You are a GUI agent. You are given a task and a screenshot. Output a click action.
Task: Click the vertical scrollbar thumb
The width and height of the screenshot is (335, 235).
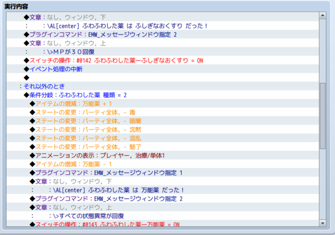tap(322, 116)
